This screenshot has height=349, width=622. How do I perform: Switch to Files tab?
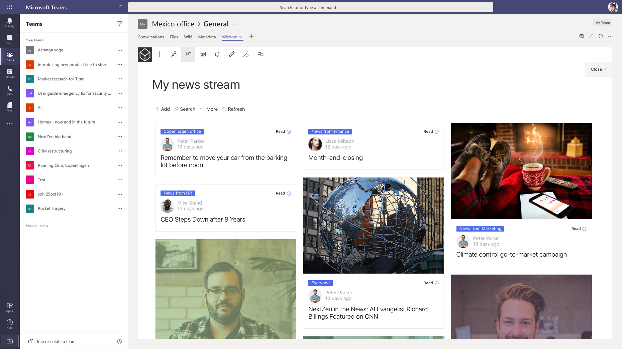(x=174, y=37)
